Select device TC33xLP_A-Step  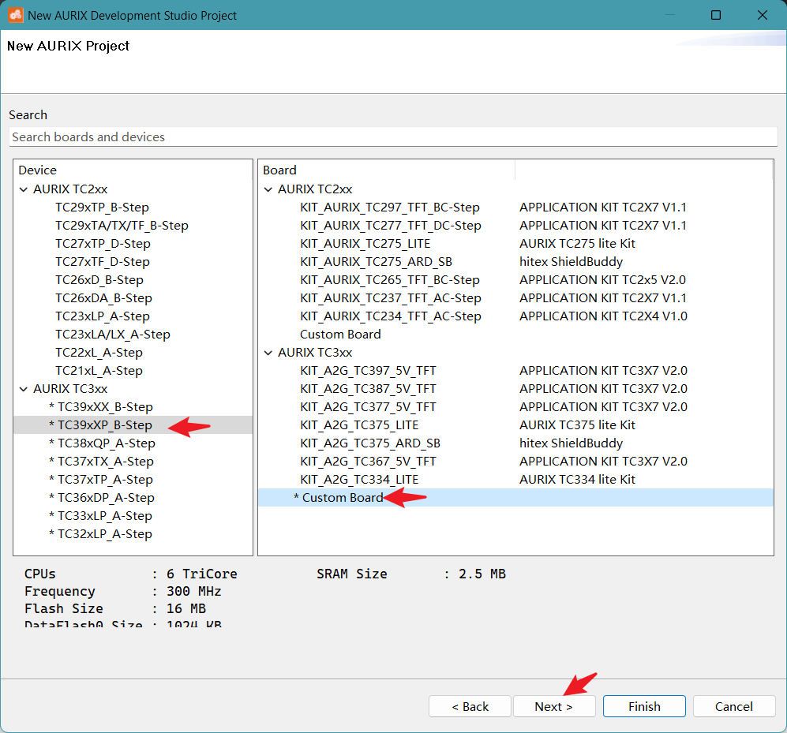coord(100,516)
